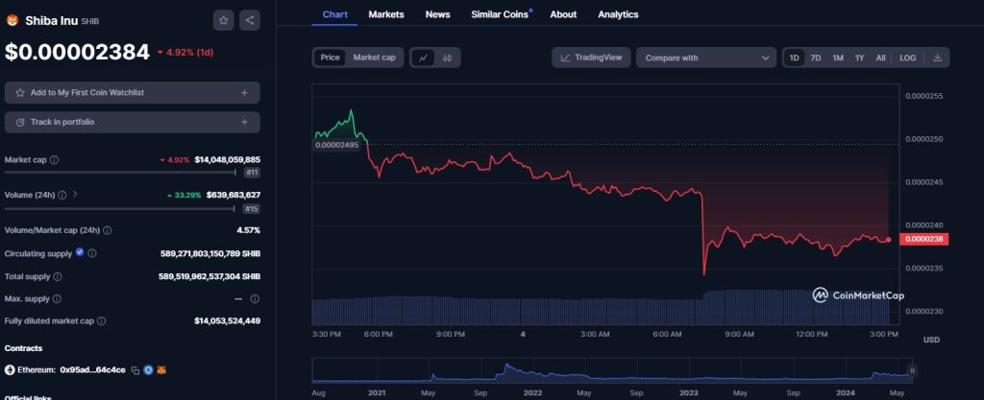The height and width of the screenshot is (400, 984).
Task: Copy the Ethereum contract address
Action: [x=135, y=370]
